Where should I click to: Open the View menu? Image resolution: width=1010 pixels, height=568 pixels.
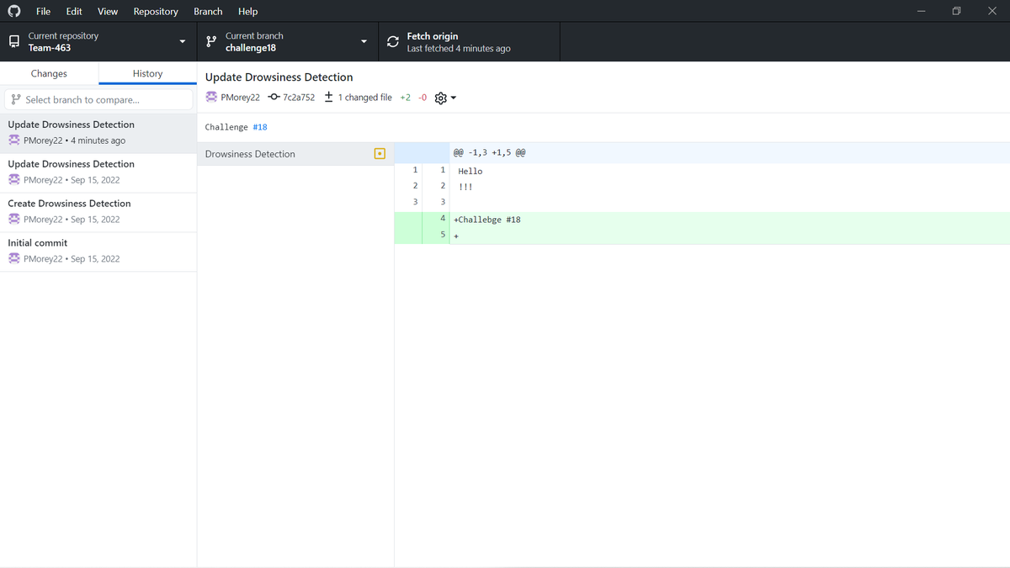click(108, 11)
